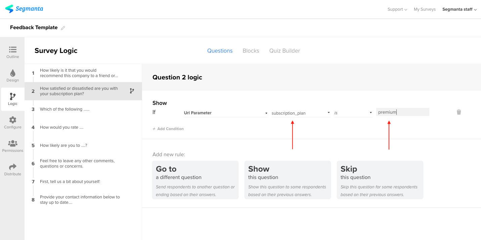The width and height of the screenshot is (481, 240).
Task: Open the Url Parameter condition type dropdown
Action: pos(226,113)
